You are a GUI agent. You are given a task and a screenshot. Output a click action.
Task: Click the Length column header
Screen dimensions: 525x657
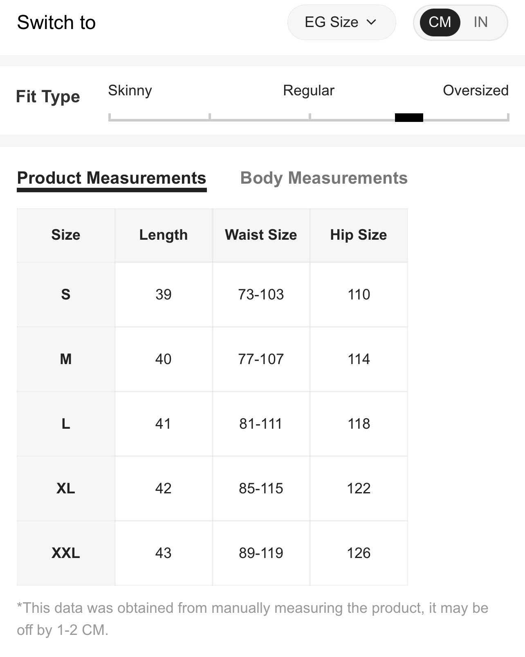pos(164,235)
